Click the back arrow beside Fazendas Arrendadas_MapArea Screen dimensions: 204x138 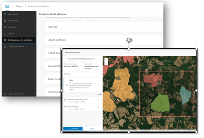[64, 59]
